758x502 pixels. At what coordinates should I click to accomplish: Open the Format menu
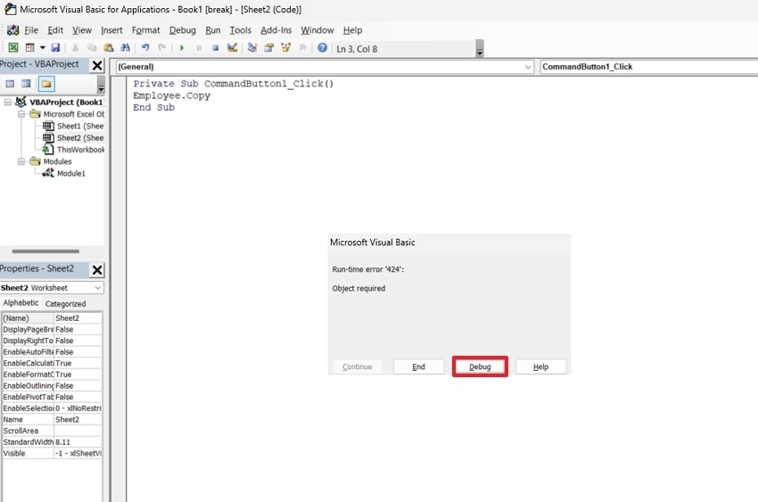click(x=145, y=30)
